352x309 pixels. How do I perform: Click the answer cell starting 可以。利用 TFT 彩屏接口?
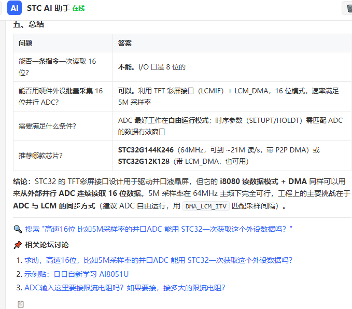(x=232, y=96)
